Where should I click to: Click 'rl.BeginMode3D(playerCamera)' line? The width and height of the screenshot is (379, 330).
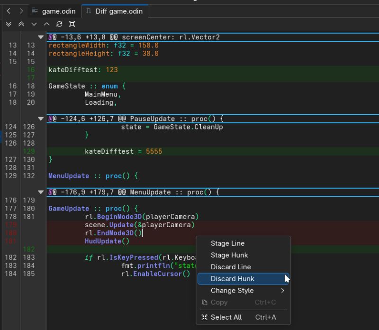(142, 217)
